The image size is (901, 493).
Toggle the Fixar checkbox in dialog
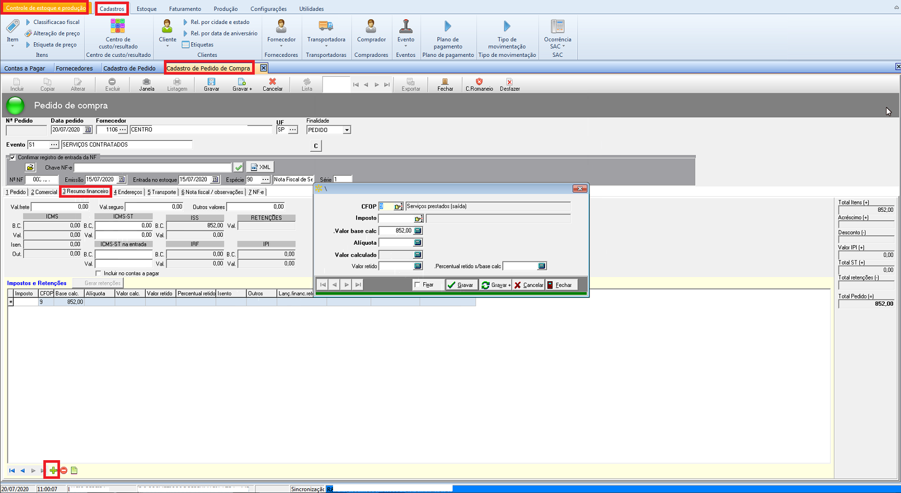[417, 285]
